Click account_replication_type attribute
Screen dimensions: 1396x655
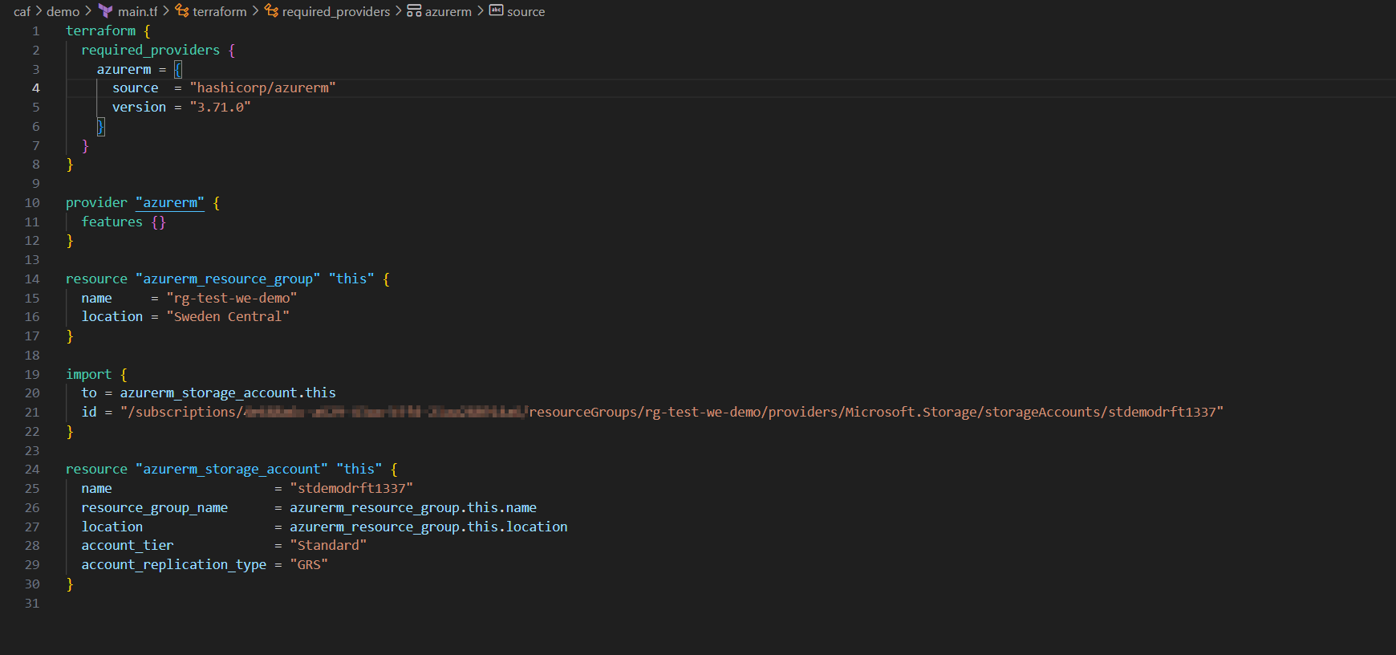173,564
